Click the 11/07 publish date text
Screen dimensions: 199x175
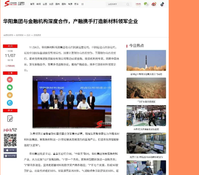[x=10, y=56]
